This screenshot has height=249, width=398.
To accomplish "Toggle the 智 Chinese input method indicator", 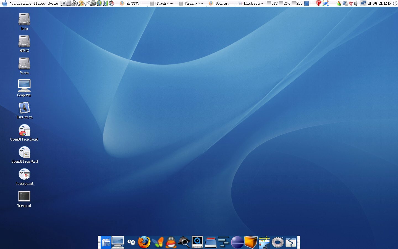I will pos(351,3).
